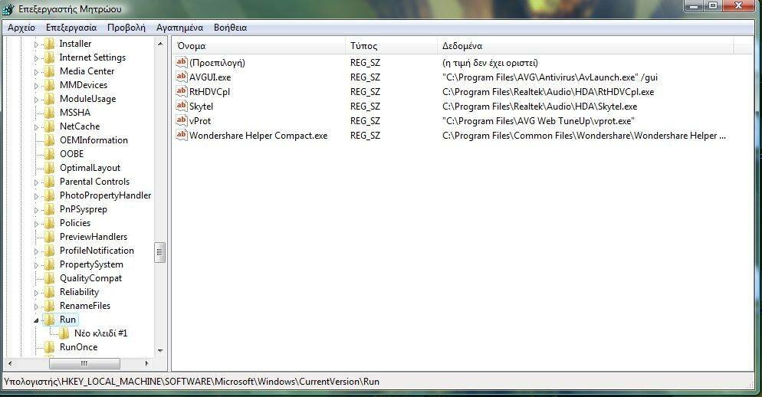Sort values by the Τύπος column header
This screenshot has width=762, height=397.
[x=391, y=46]
